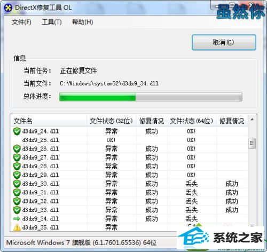Click the 32-bit OK! status of d3dx9_25.dll
The image size is (267, 252).
tap(111, 140)
